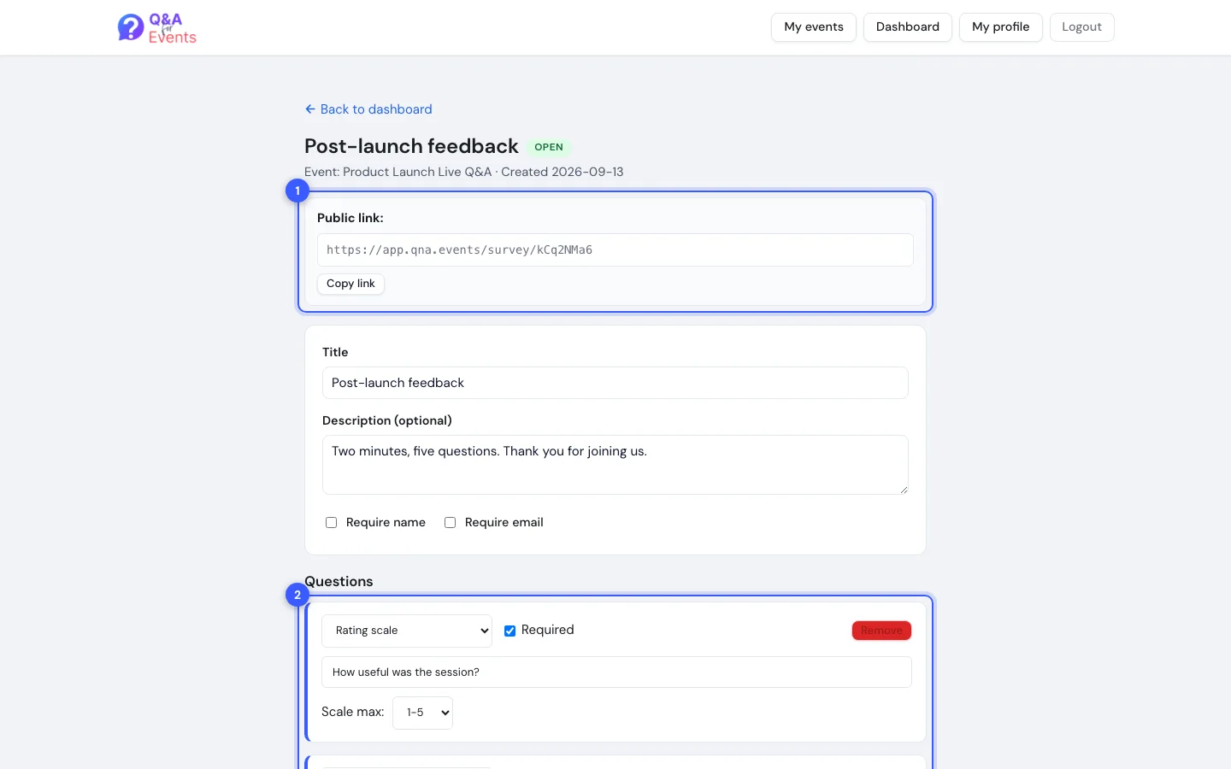
Task: Click the 'How useful was the session?' field
Action: (616, 672)
